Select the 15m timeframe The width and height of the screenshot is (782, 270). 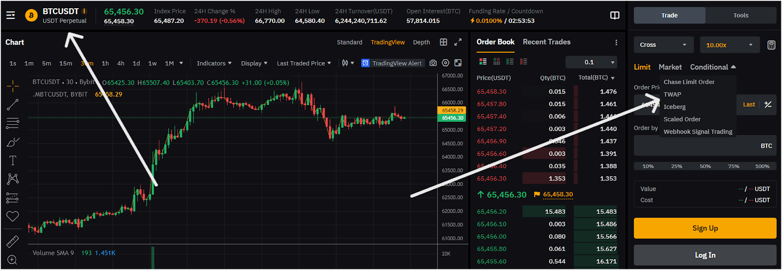pos(65,63)
